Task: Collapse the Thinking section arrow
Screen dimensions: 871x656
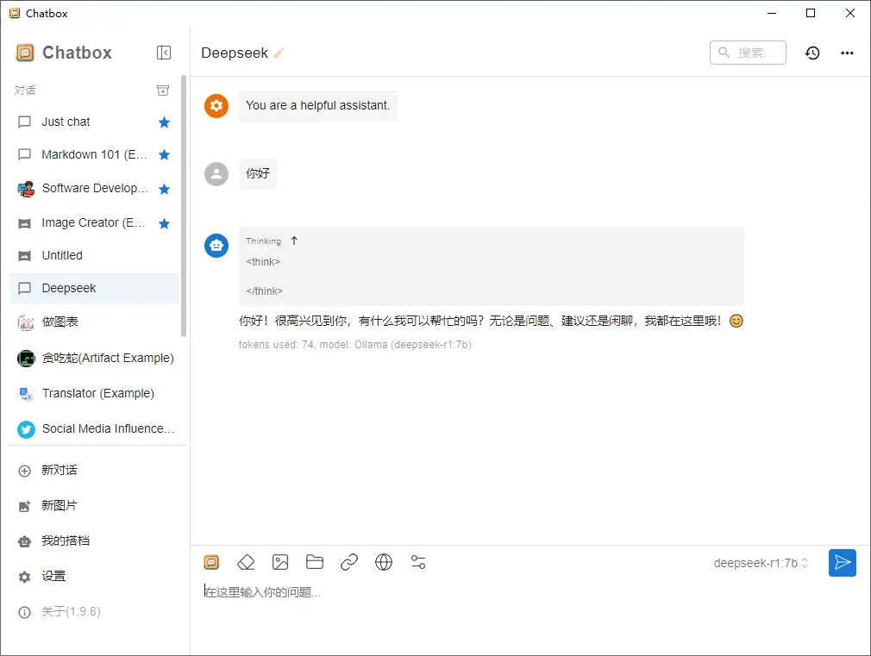Action: (294, 241)
